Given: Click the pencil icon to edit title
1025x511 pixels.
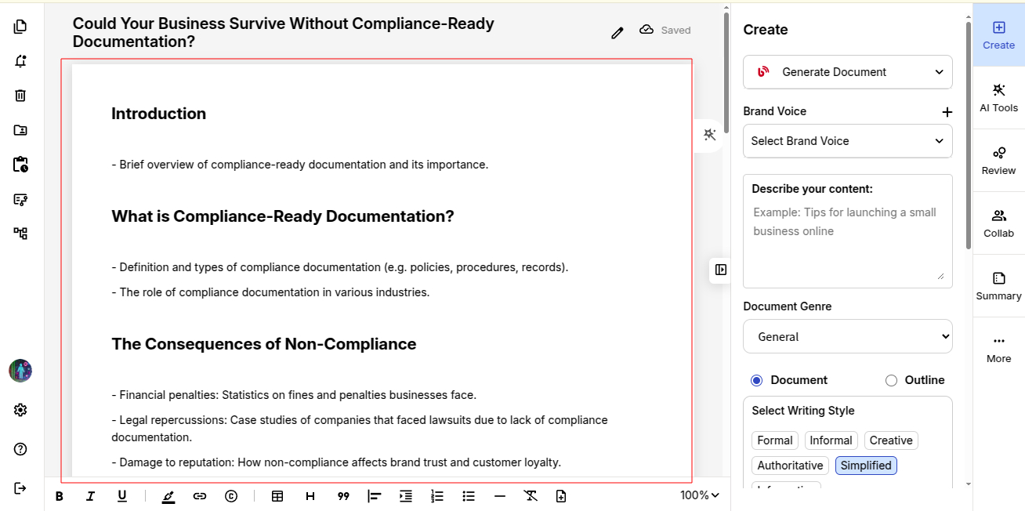Looking at the screenshot, I should pos(618,32).
